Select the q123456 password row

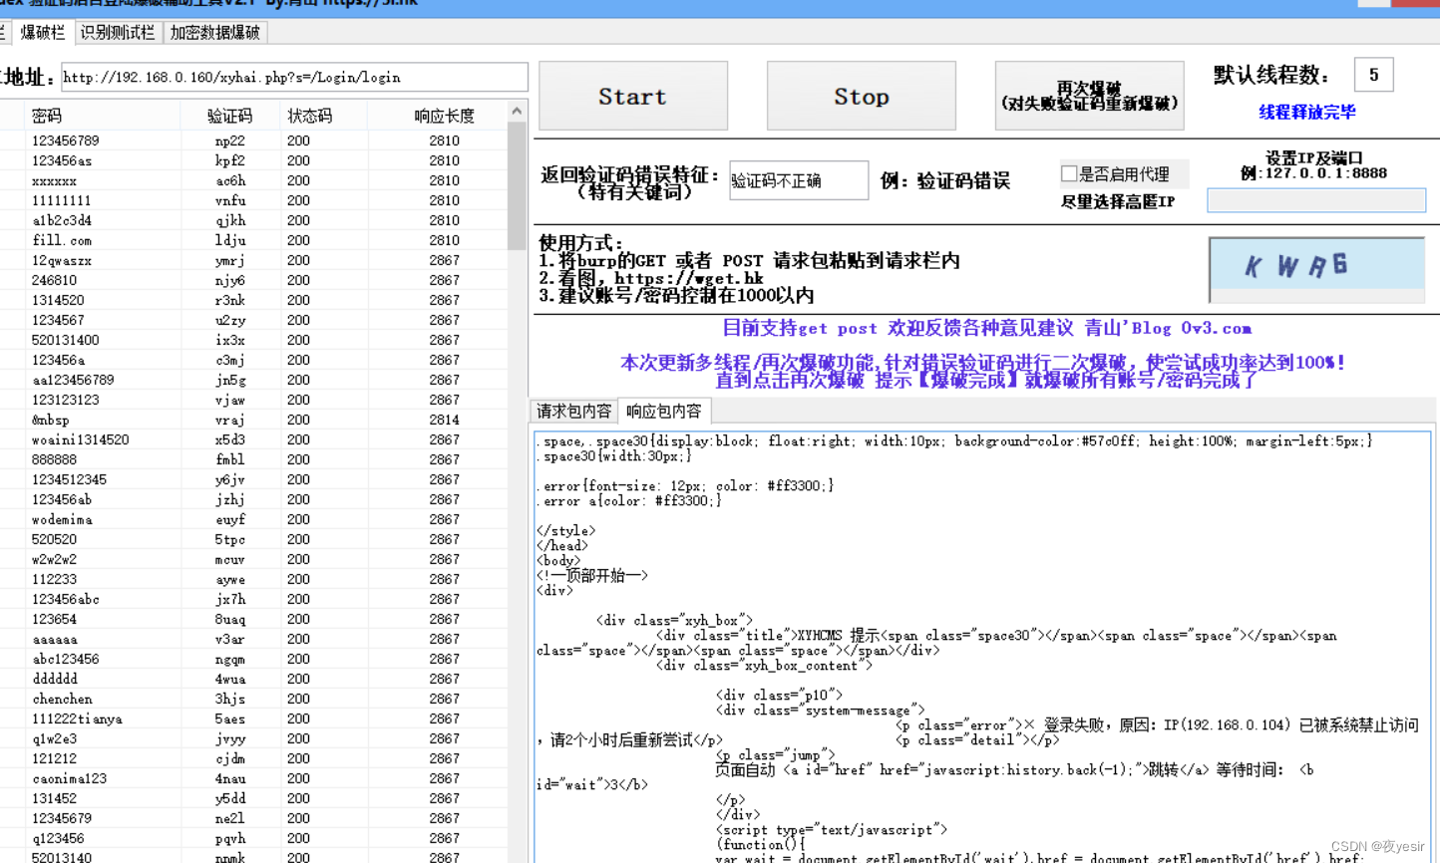point(253,838)
